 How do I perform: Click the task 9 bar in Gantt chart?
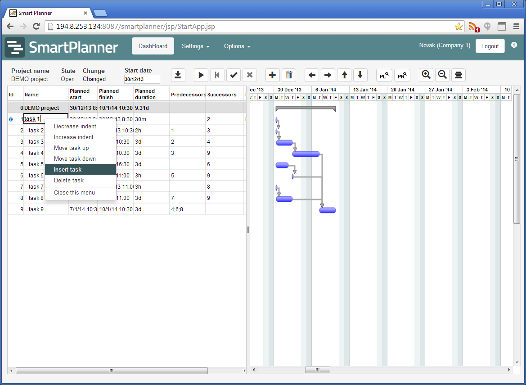pos(328,210)
